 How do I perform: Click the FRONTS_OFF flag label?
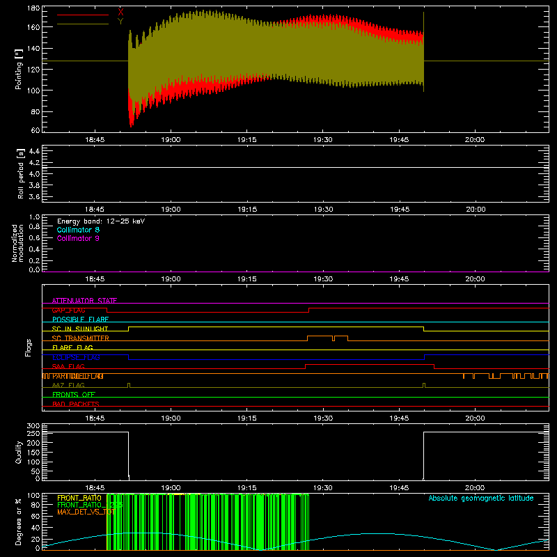click(x=74, y=394)
